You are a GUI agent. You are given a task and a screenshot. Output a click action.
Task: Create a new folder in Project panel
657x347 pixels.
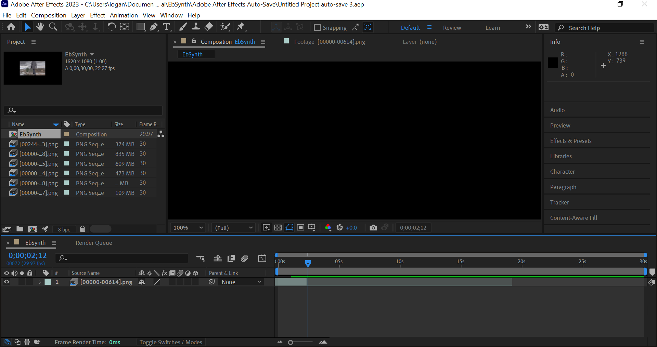click(20, 229)
